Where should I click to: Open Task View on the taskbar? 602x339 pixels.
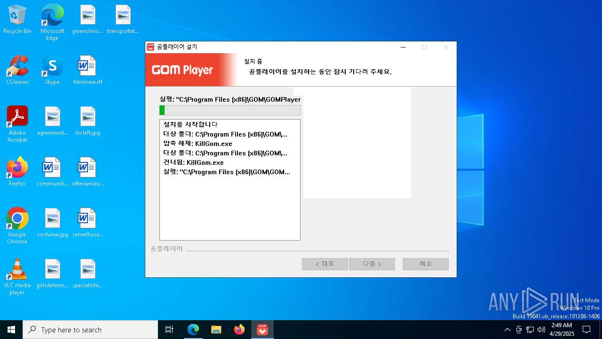[x=169, y=330]
